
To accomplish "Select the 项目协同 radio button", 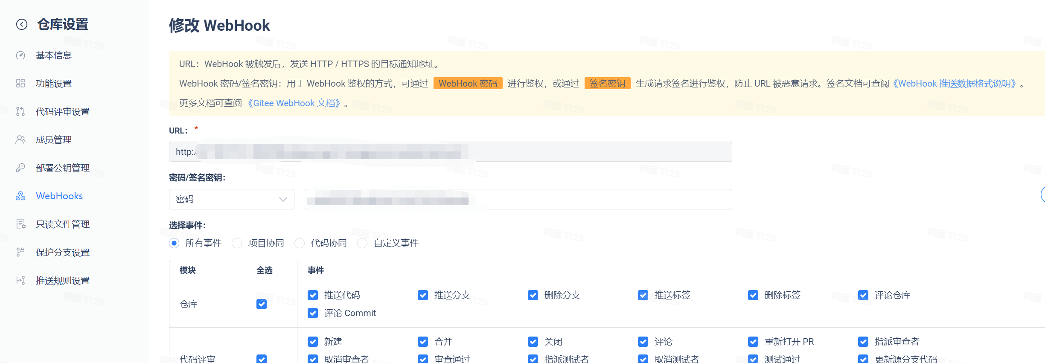I will pos(237,243).
